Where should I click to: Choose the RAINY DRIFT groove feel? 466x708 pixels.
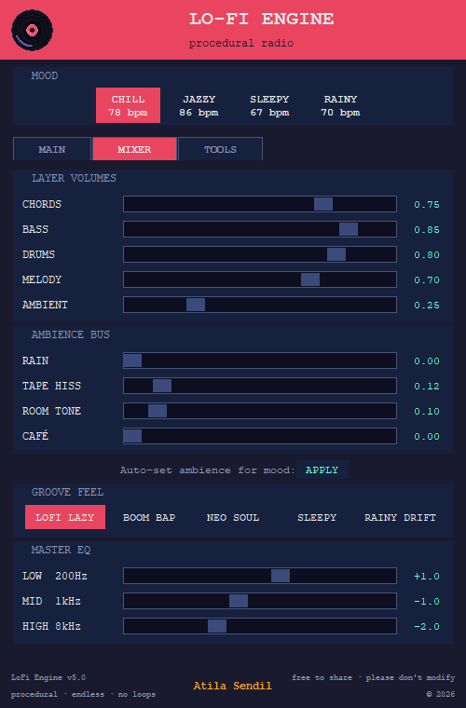point(400,517)
